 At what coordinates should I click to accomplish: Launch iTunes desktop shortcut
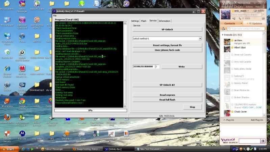[22, 38]
